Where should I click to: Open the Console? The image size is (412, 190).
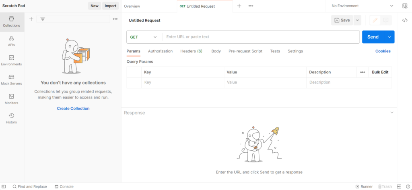pos(64,187)
